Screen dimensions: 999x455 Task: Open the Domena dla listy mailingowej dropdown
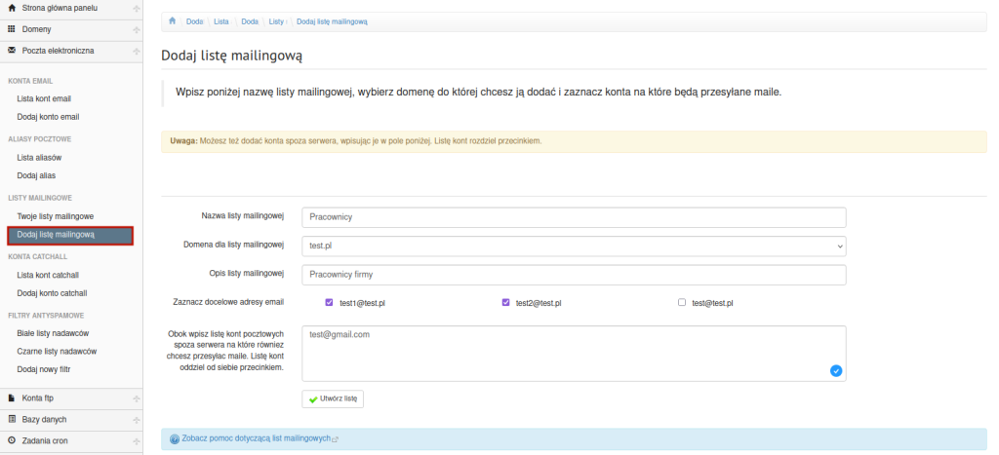tap(574, 246)
